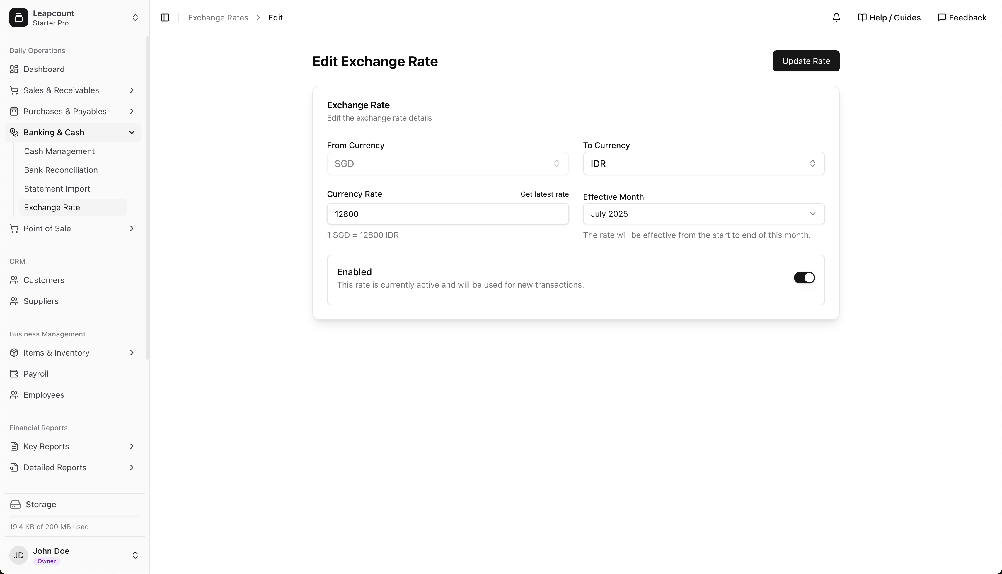Toggle the sidebar panel icon
The image size is (1002, 574).
[165, 18]
